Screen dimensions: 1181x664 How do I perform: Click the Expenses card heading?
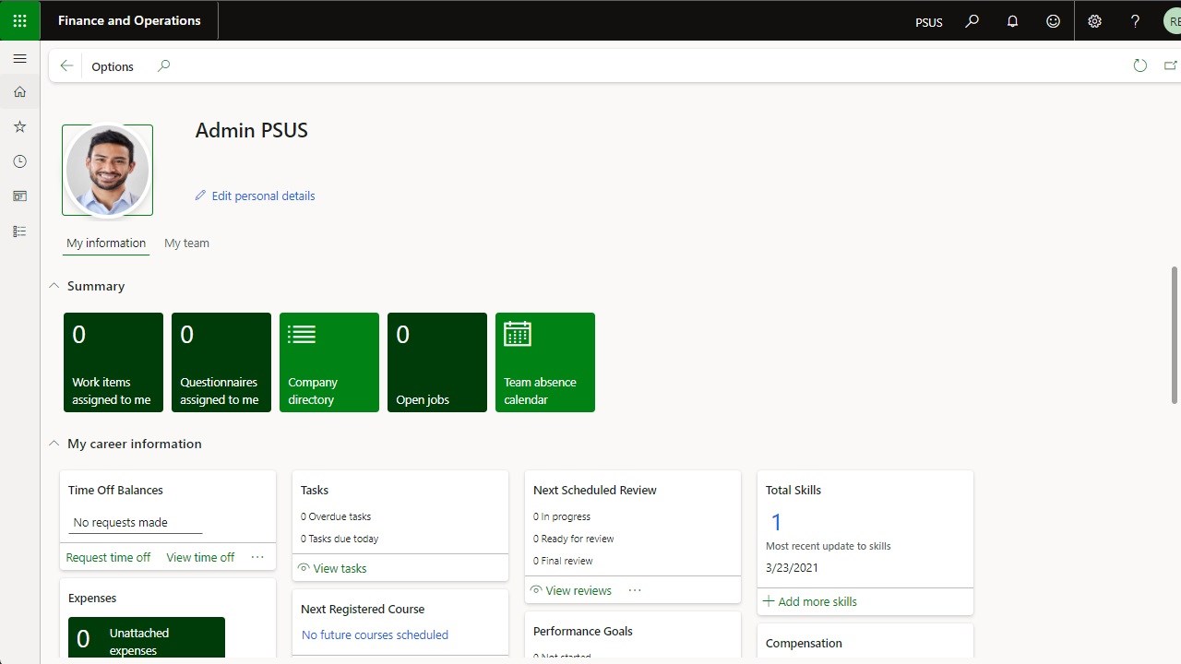tap(92, 598)
